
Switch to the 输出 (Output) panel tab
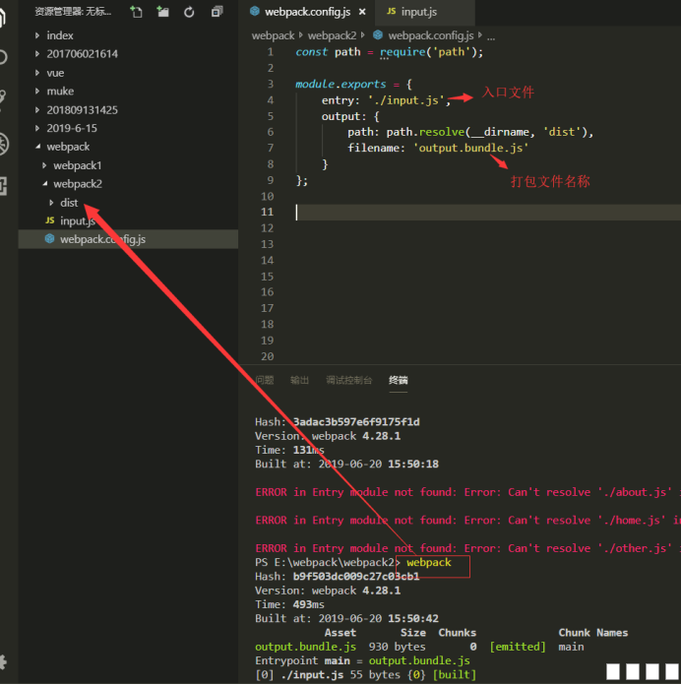299,380
